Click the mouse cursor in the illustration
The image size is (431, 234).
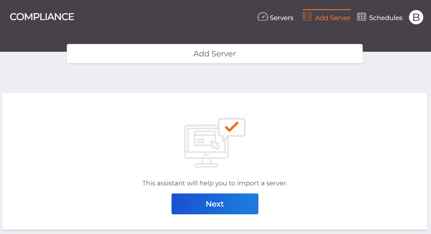[x=215, y=144]
